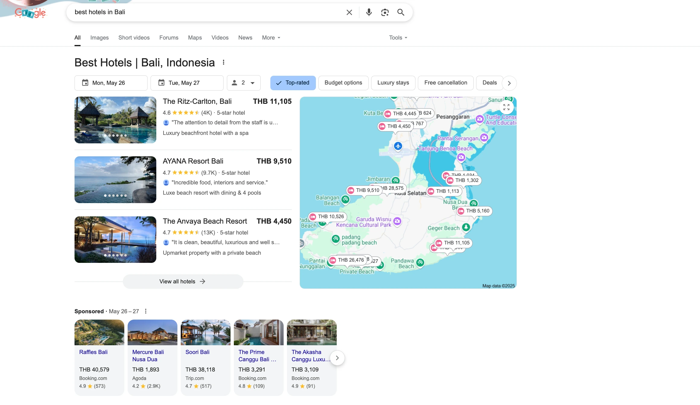
Task: Switch to the Forums tab
Action: click(x=169, y=38)
